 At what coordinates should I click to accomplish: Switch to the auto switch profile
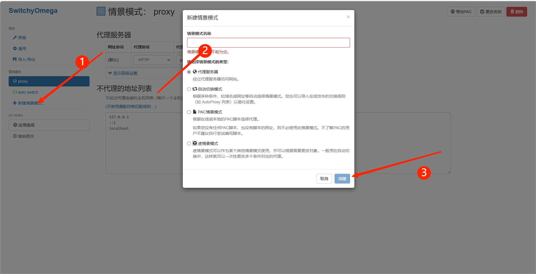click(x=28, y=92)
